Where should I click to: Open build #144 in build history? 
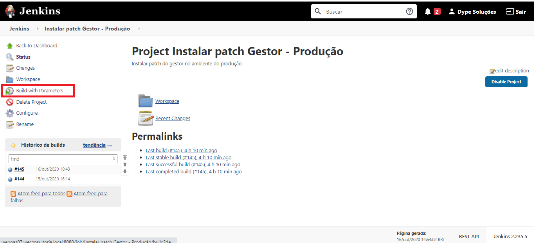pyautogui.click(x=19, y=179)
